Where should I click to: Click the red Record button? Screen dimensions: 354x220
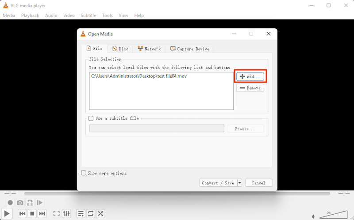pyautogui.click(x=10, y=203)
